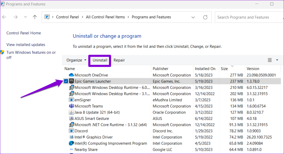The image size is (284, 154).
Task: Click the Forward navigation arrow
Action: point(16,17)
